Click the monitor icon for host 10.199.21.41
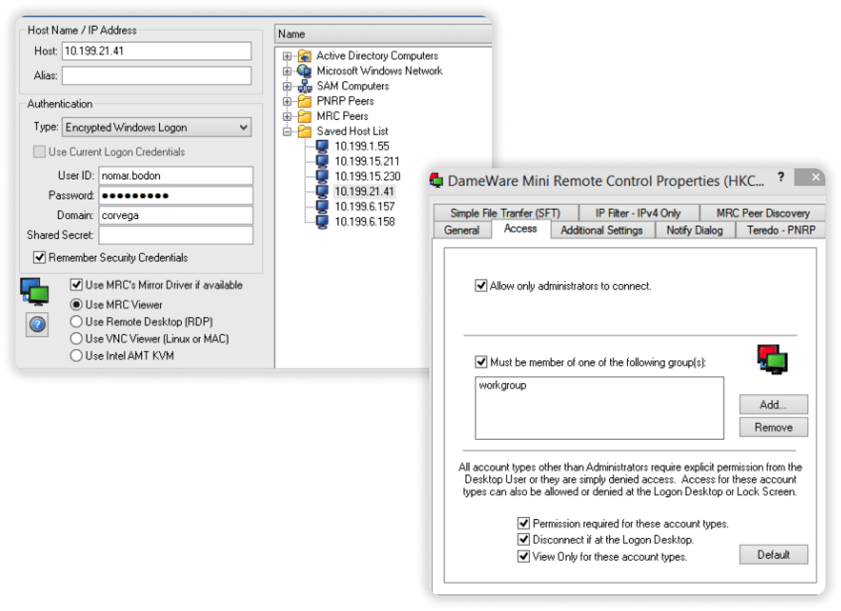This screenshot has height=611, width=841. (322, 191)
